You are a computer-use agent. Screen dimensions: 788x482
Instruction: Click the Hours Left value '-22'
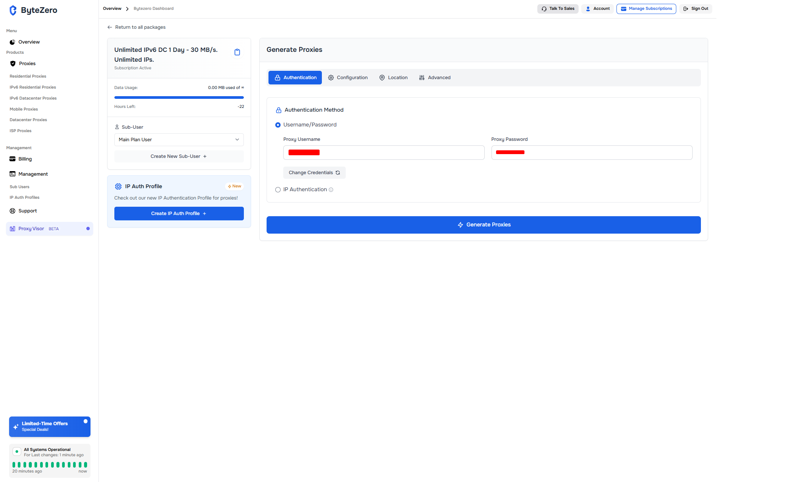[x=241, y=107]
